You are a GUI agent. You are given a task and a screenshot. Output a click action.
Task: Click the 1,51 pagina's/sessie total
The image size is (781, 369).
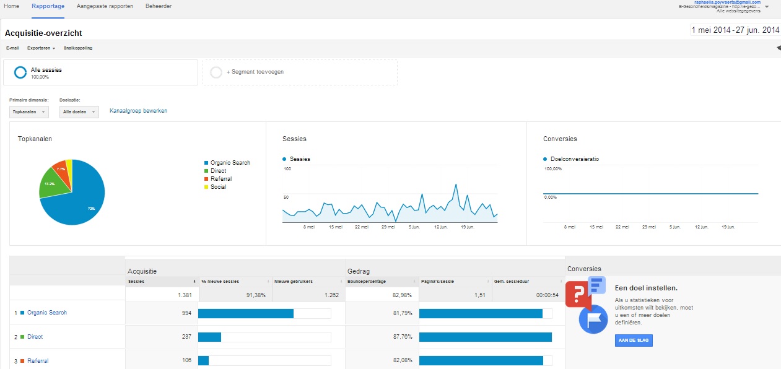coord(480,295)
